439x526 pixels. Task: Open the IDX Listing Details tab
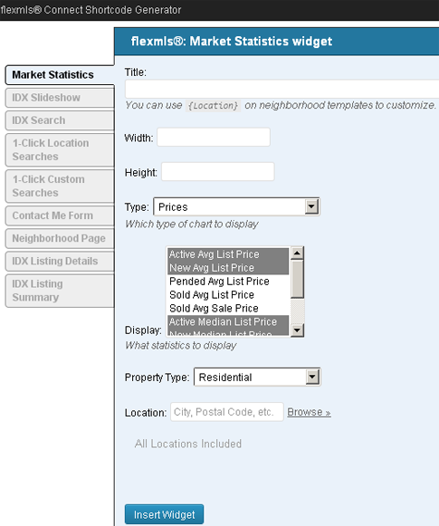[60, 262]
